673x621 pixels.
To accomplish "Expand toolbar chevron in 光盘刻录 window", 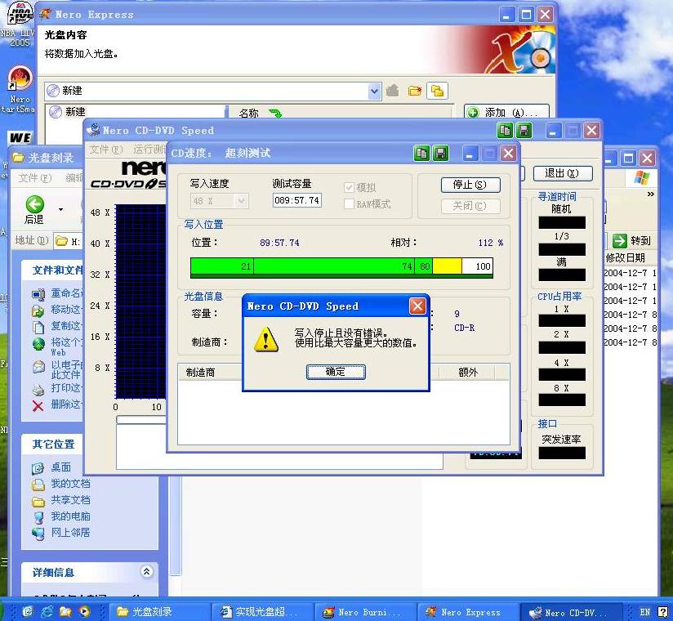I will [x=651, y=194].
